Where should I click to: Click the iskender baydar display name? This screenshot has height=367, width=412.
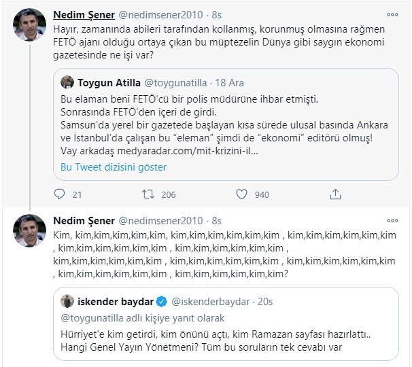(x=116, y=302)
